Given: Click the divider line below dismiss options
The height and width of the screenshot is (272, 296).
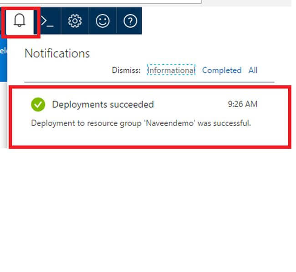Looking at the screenshot, I should click(x=149, y=82).
